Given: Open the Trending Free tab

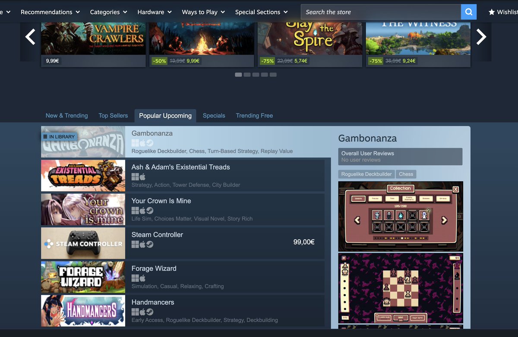Looking at the screenshot, I should pos(254,116).
